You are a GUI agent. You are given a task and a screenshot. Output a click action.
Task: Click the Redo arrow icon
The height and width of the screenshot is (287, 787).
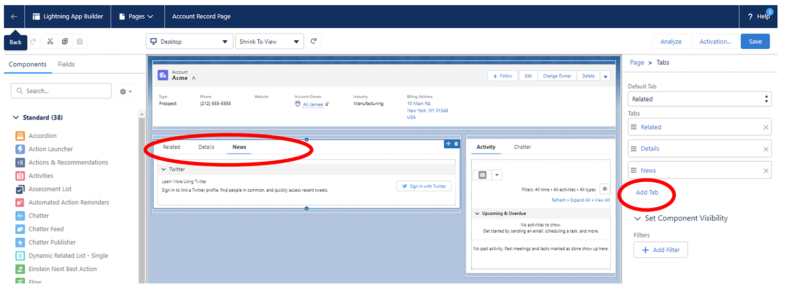[x=33, y=41]
